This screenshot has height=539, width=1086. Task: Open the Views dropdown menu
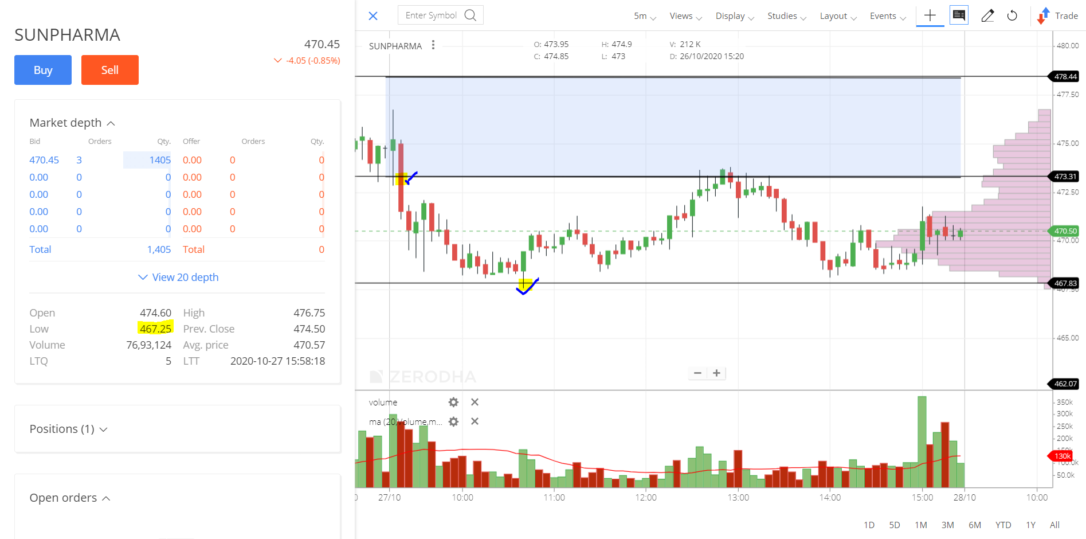[x=685, y=16]
